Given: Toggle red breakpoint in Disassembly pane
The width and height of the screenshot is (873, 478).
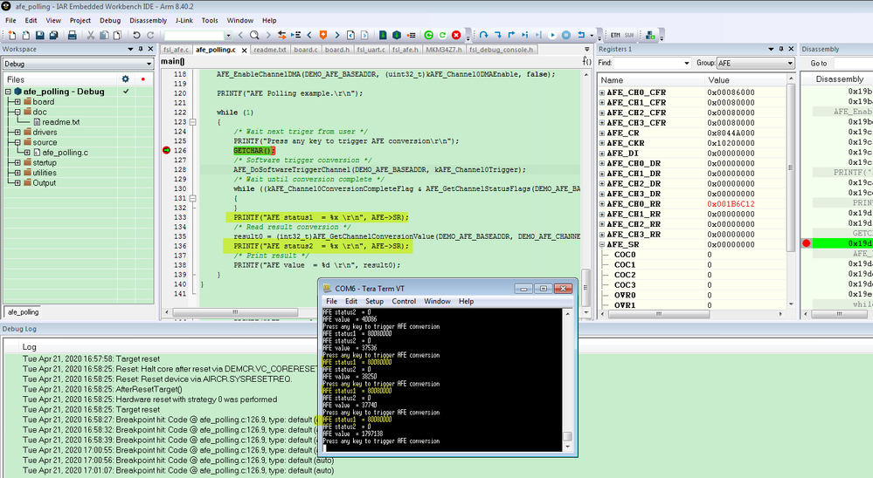Looking at the screenshot, I should [807, 243].
